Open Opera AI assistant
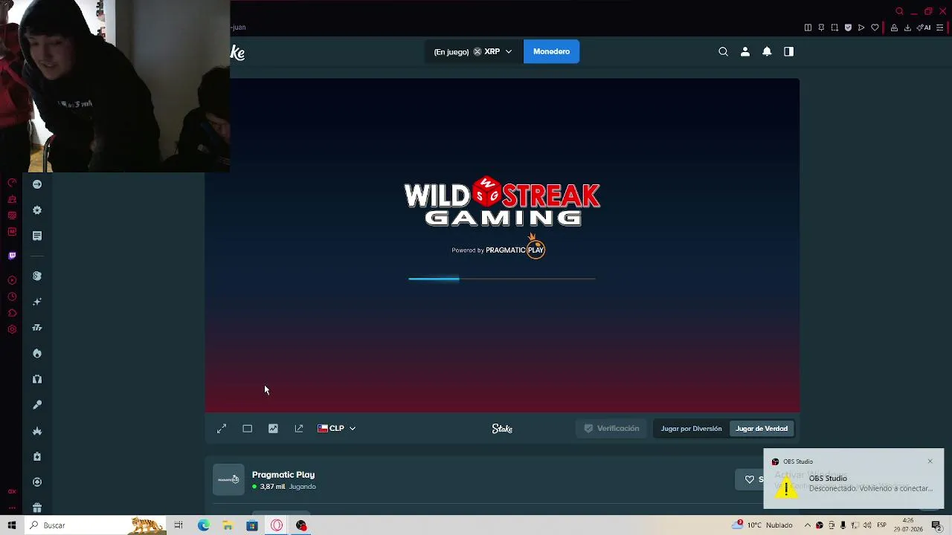 point(924,27)
